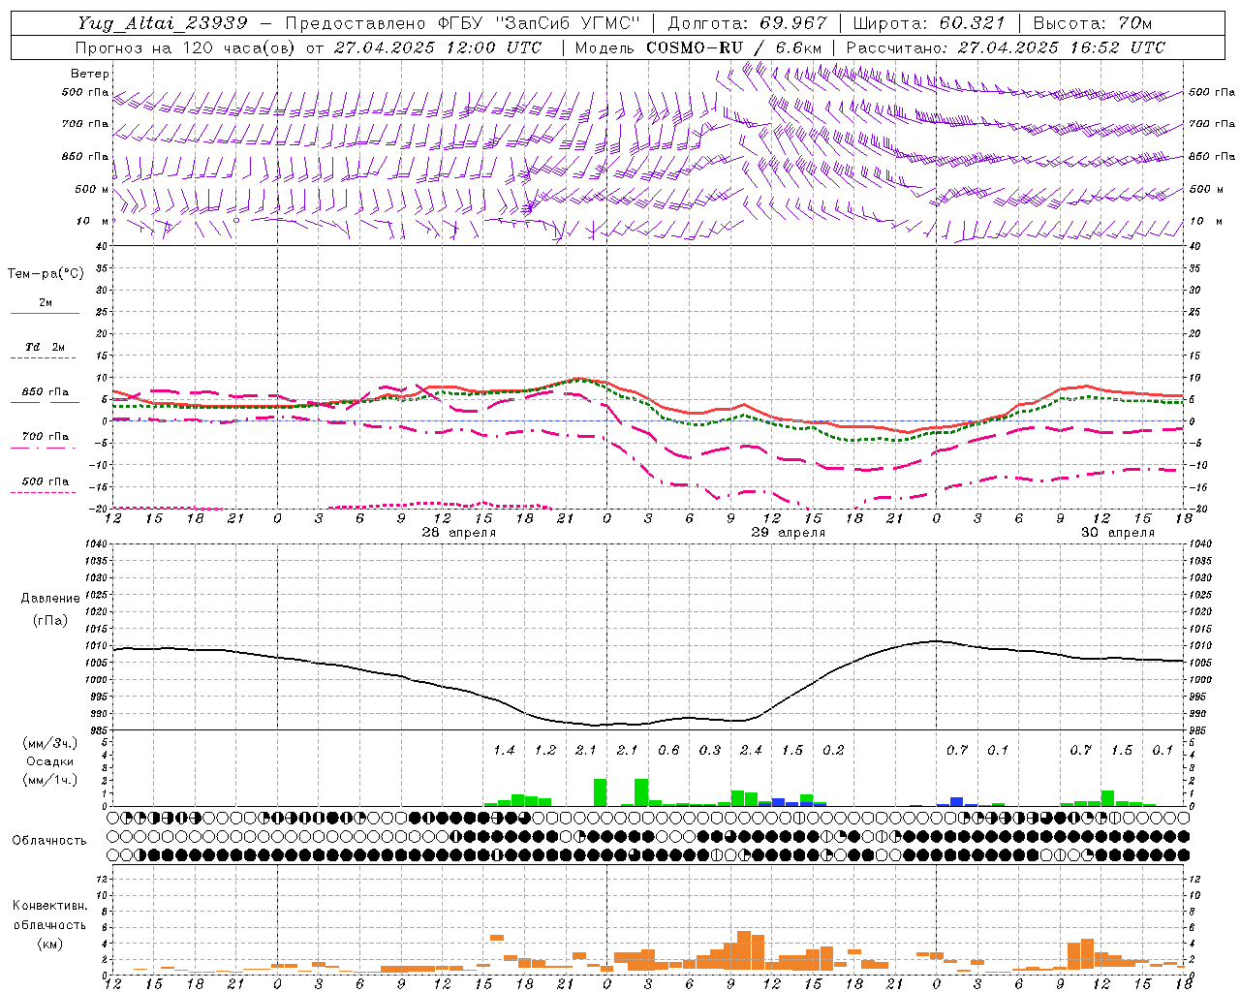Click the '(мм/3ч.)' precipitation unit label
The image size is (1240, 992).
49,743
